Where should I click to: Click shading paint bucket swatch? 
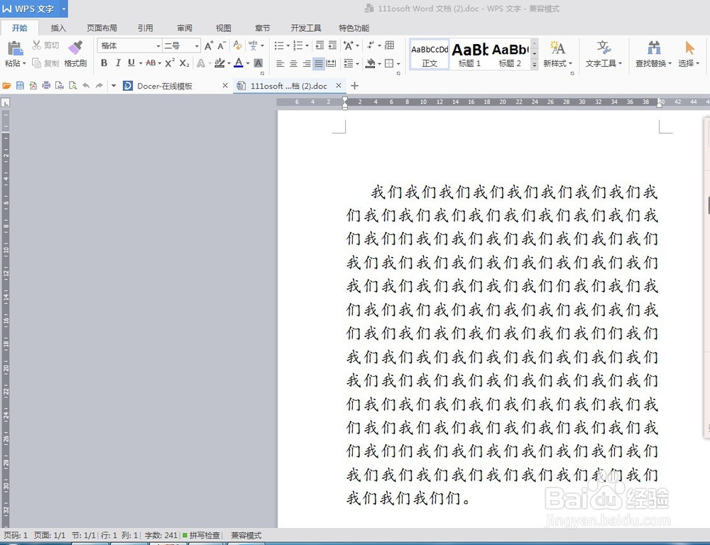click(x=371, y=63)
